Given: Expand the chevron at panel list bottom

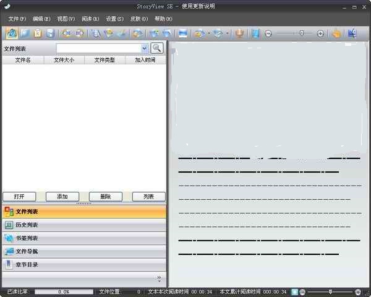Looking at the screenshot, I should (160, 279).
